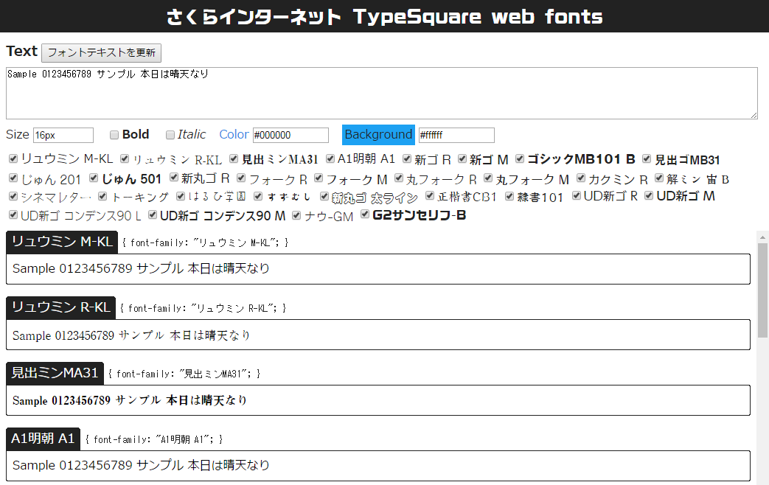This screenshot has height=485, width=769.
Task: Toggle the じゅん 501 checkbox
Action: coord(94,178)
